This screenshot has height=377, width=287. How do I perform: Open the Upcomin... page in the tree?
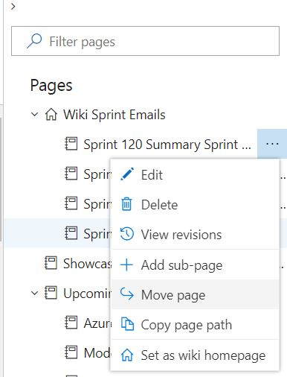point(87,294)
